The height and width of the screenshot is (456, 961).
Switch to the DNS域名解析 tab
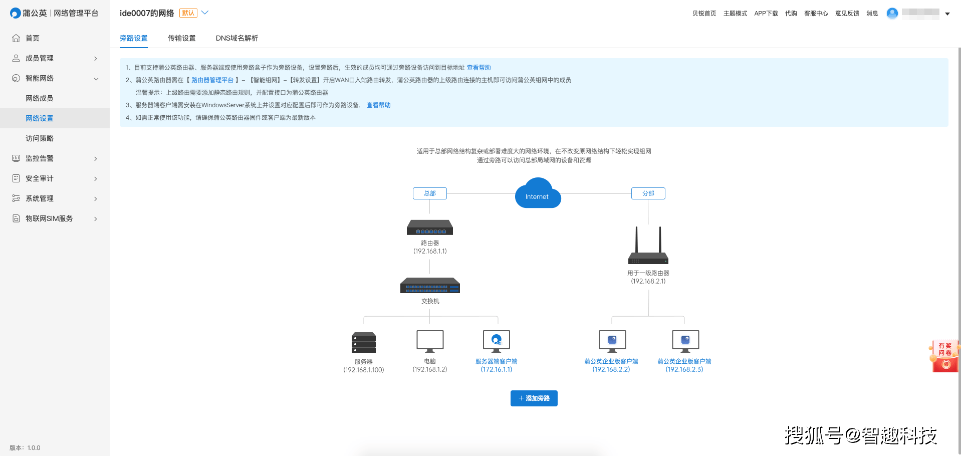[x=237, y=38]
